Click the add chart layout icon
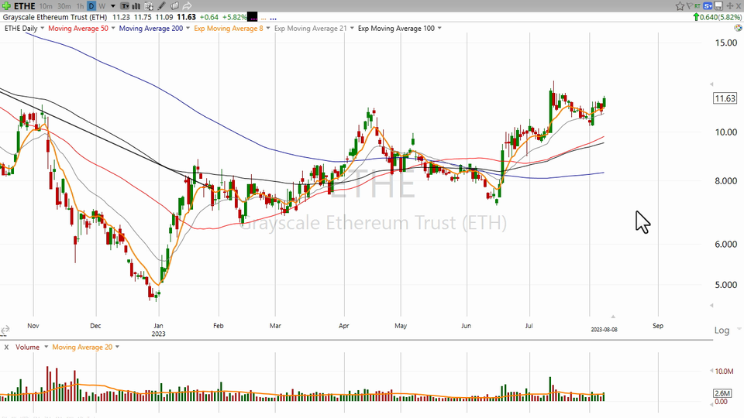 (149, 6)
